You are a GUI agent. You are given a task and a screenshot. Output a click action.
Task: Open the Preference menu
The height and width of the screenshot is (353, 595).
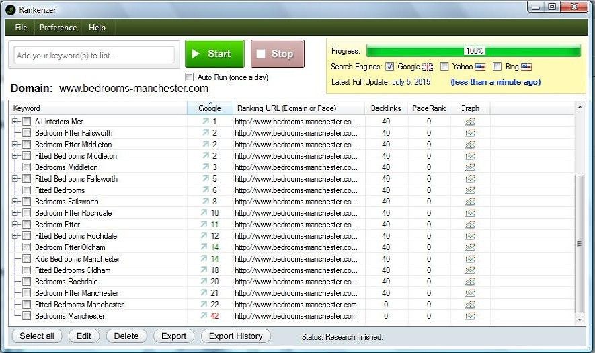point(58,28)
